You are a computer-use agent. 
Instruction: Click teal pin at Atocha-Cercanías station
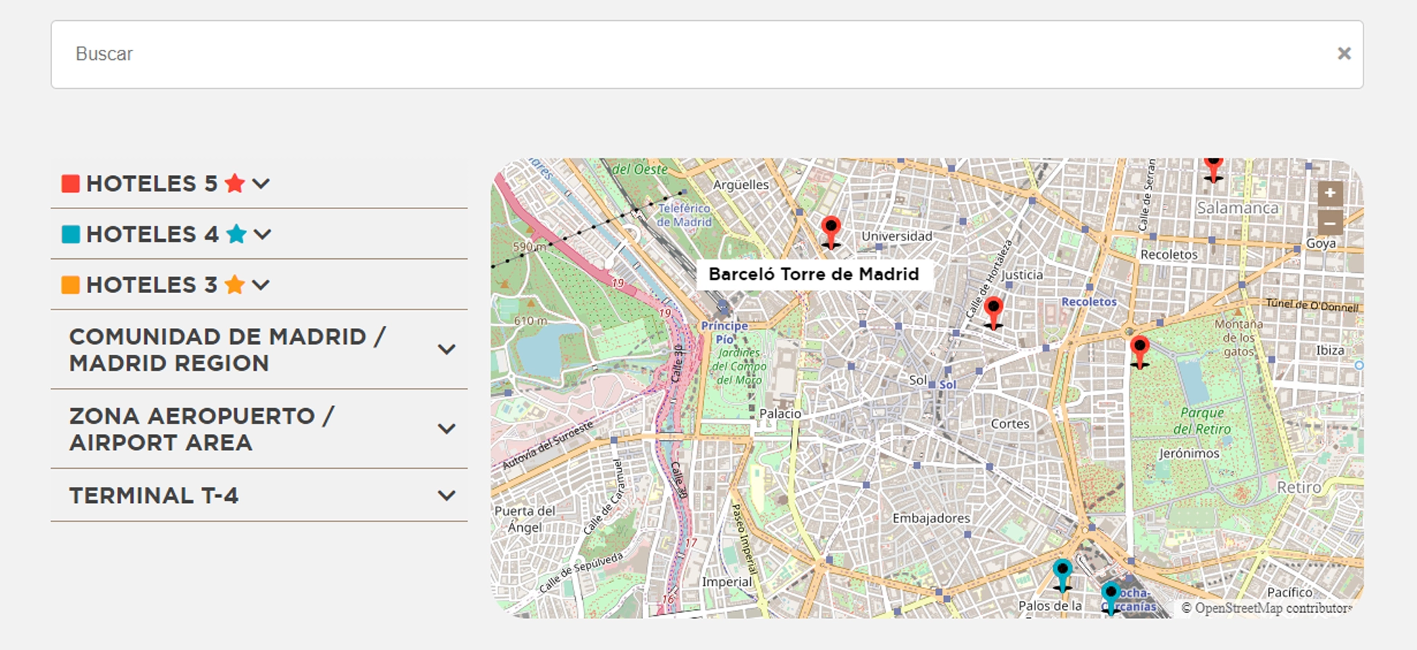tap(1110, 597)
